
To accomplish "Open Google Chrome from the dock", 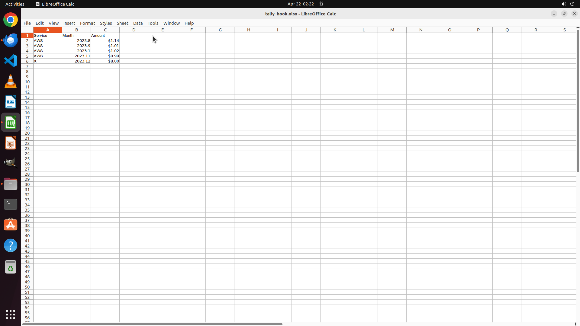I will click(x=11, y=20).
